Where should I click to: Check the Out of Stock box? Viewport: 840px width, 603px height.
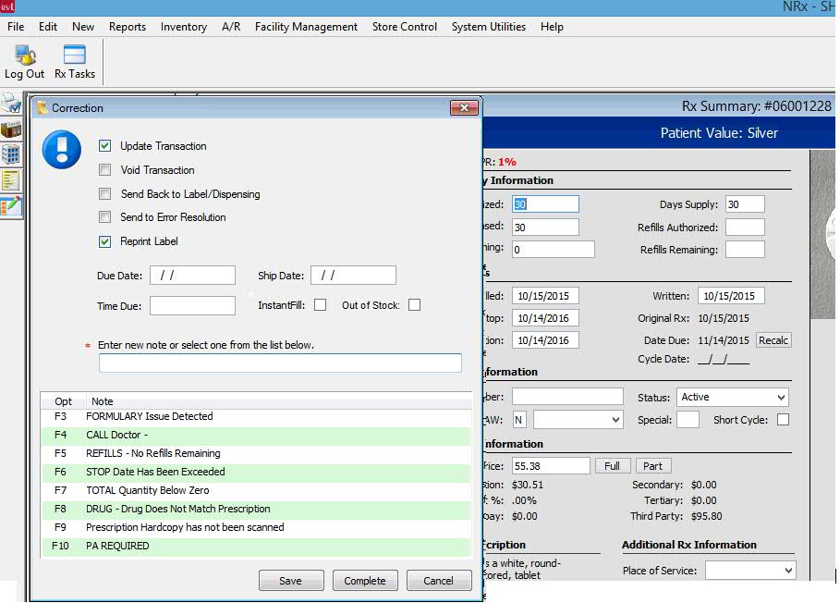(415, 305)
